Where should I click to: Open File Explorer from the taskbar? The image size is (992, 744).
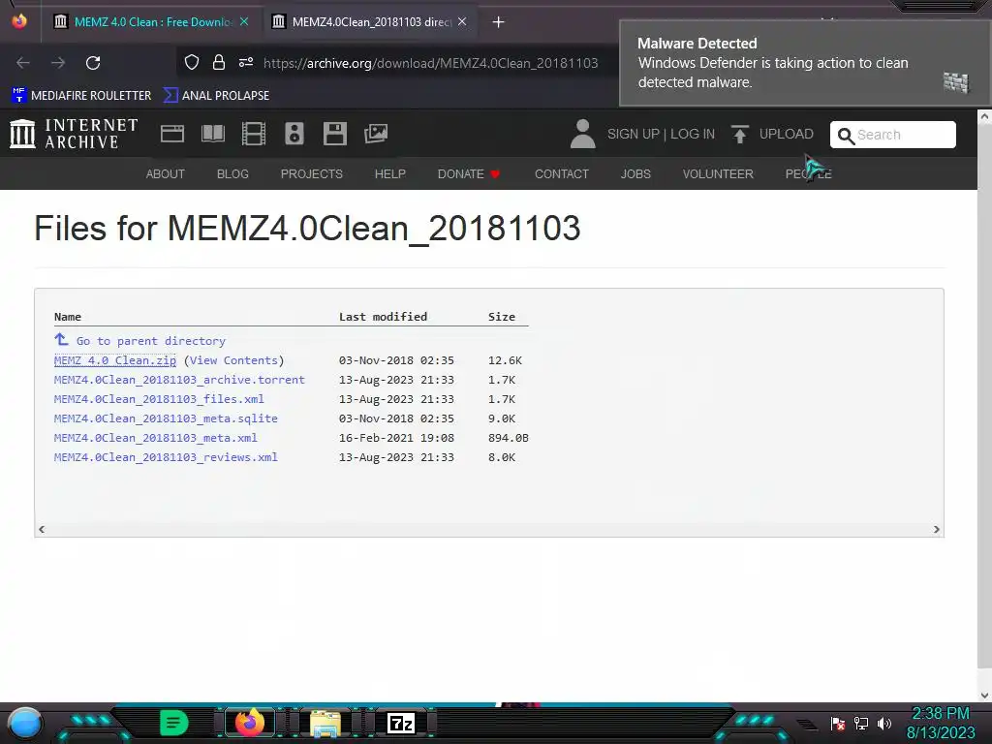pos(325,723)
